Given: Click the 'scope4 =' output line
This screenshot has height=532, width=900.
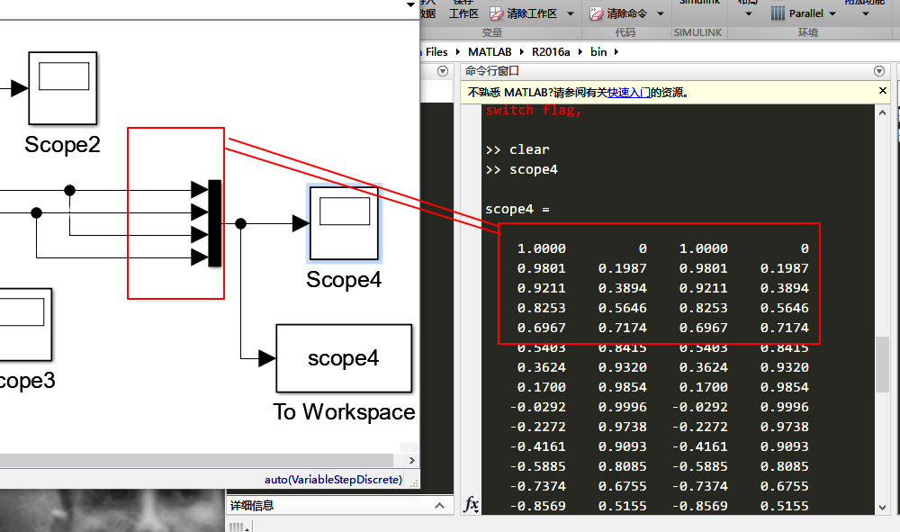Looking at the screenshot, I should 517,210.
